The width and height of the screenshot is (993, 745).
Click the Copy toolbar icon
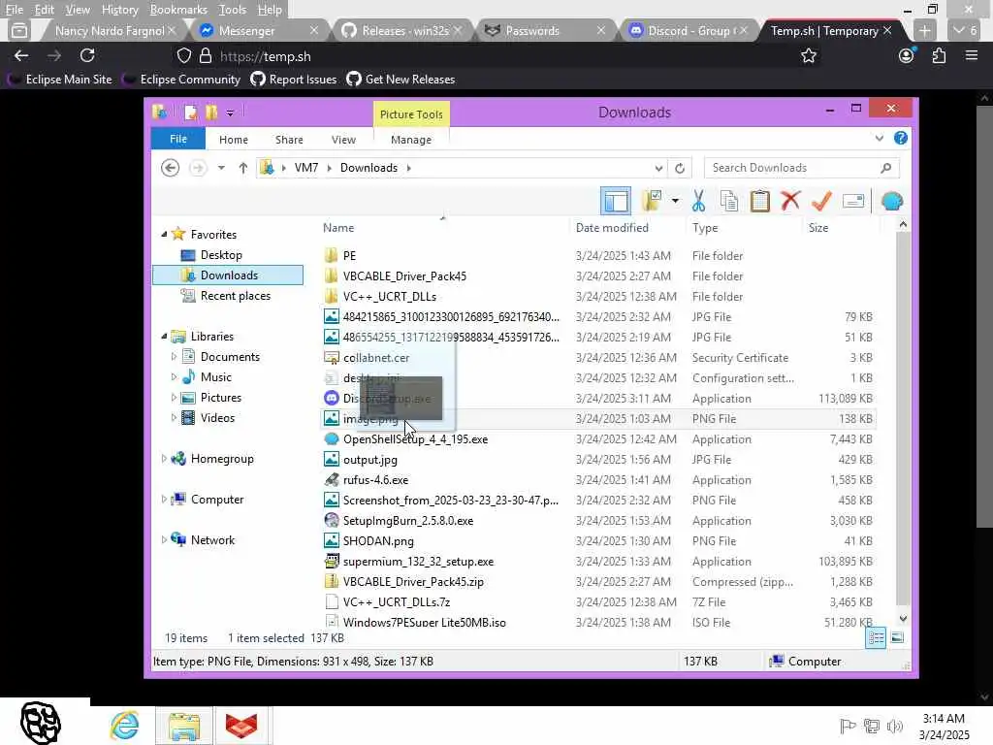coord(729,201)
